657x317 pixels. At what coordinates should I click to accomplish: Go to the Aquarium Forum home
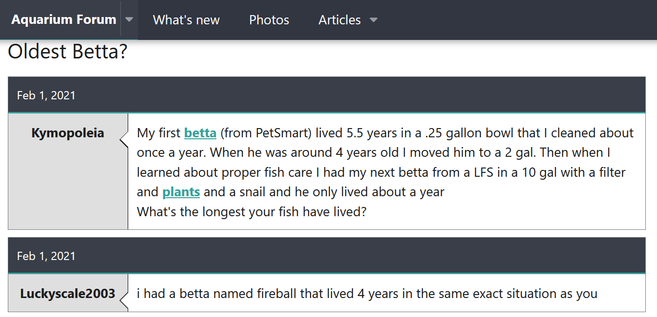coord(64,20)
